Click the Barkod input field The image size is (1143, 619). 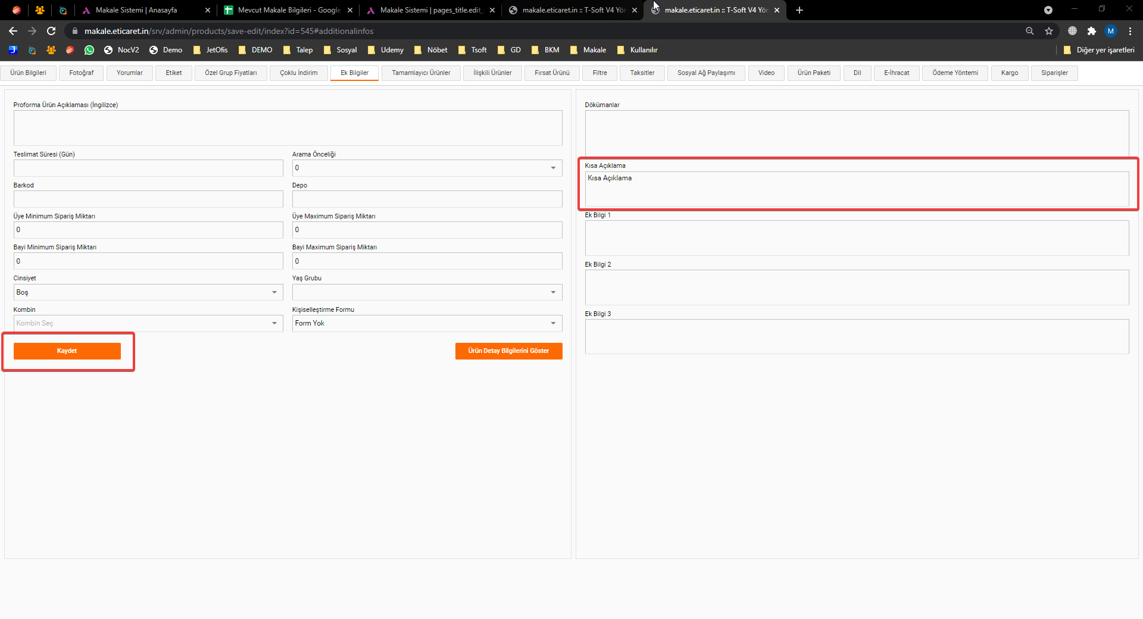tap(148, 199)
